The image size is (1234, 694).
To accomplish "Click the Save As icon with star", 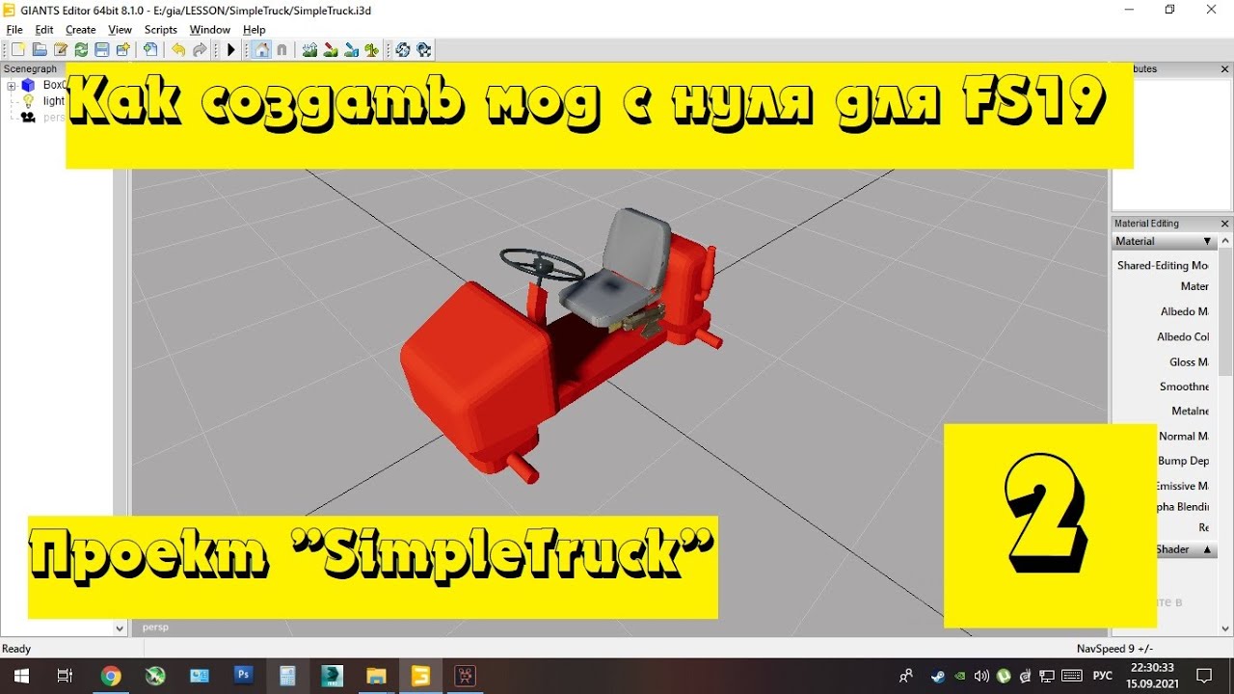I will pos(123,50).
